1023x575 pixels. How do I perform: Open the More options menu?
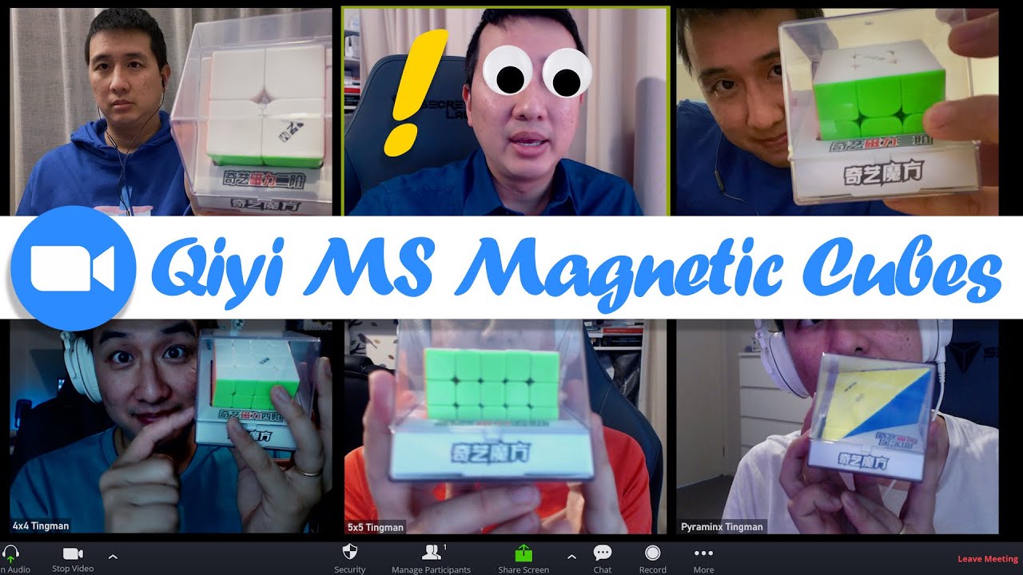[x=703, y=558]
